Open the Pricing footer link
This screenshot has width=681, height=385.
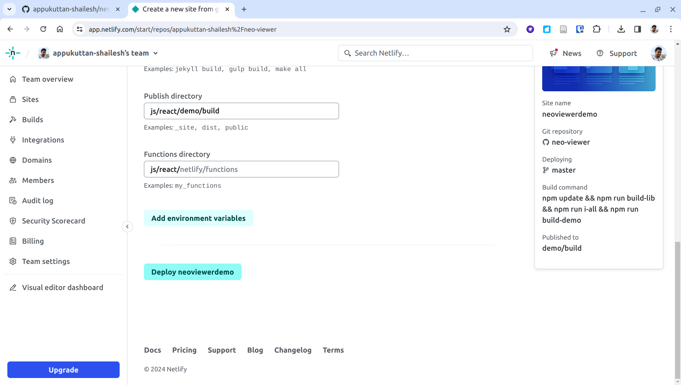point(184,350)
